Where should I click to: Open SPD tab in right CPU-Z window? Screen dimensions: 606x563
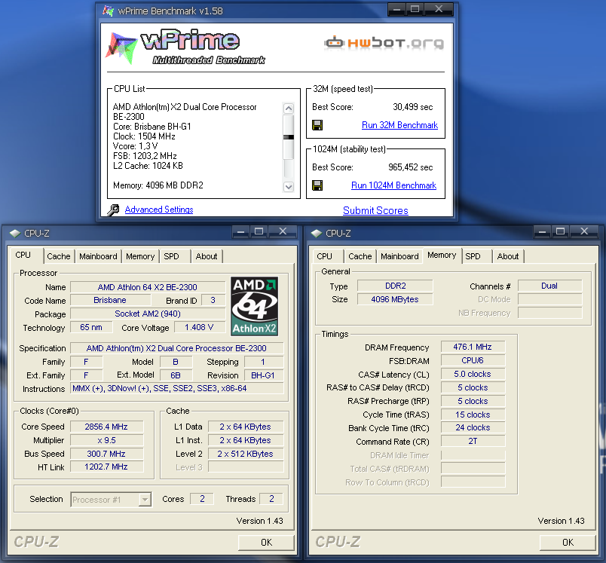pyautogui.click(x=473, y=256)
